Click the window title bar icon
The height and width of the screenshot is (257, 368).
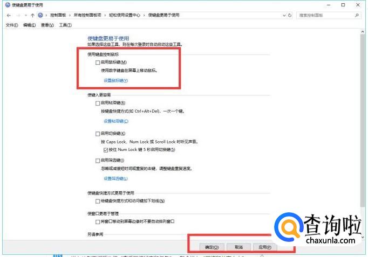click(x=8, y=5)
